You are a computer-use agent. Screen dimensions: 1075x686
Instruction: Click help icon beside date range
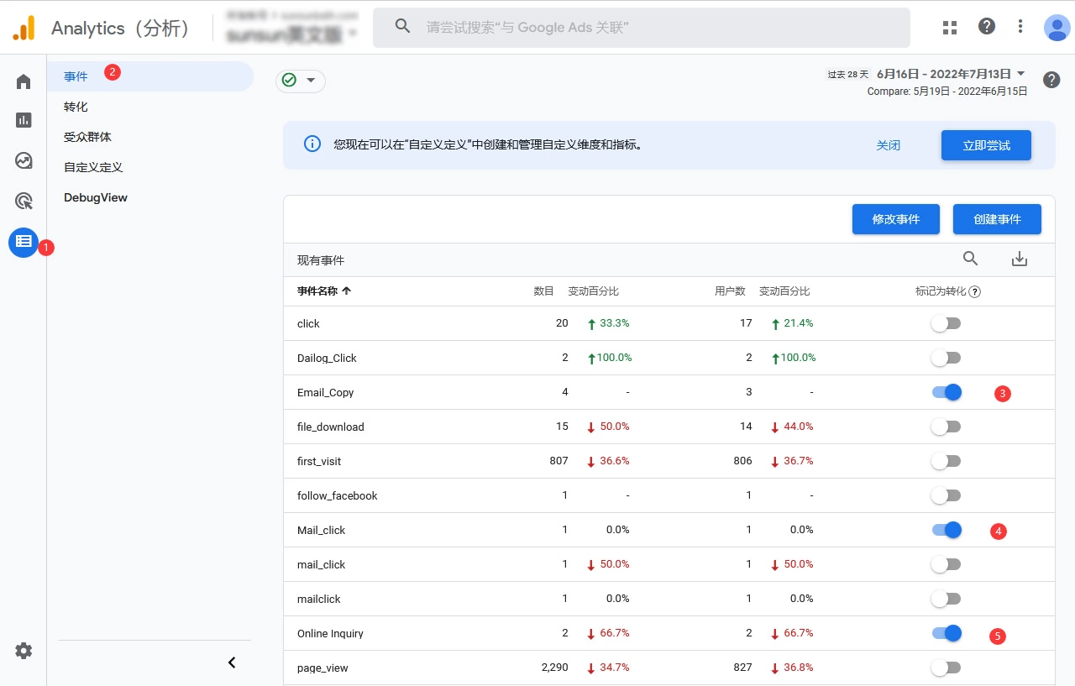tap(1051, 80)
